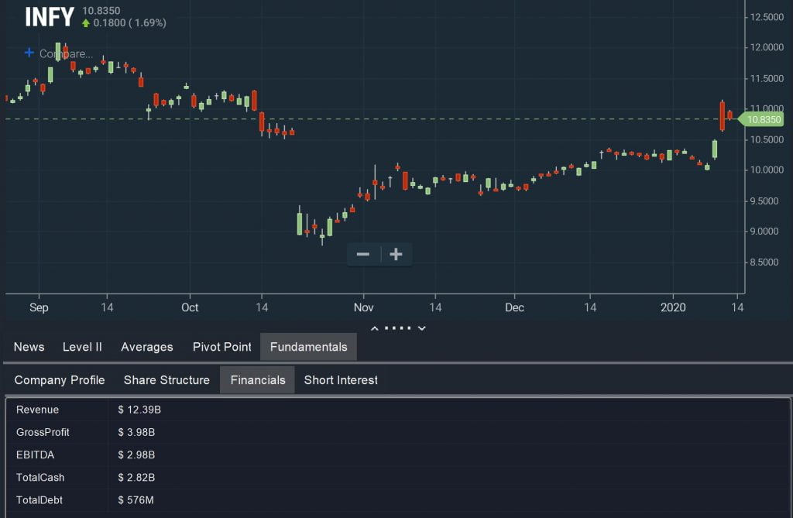Click the green up-arrow price change icon
793x518 pixels.
click(86, 23)
